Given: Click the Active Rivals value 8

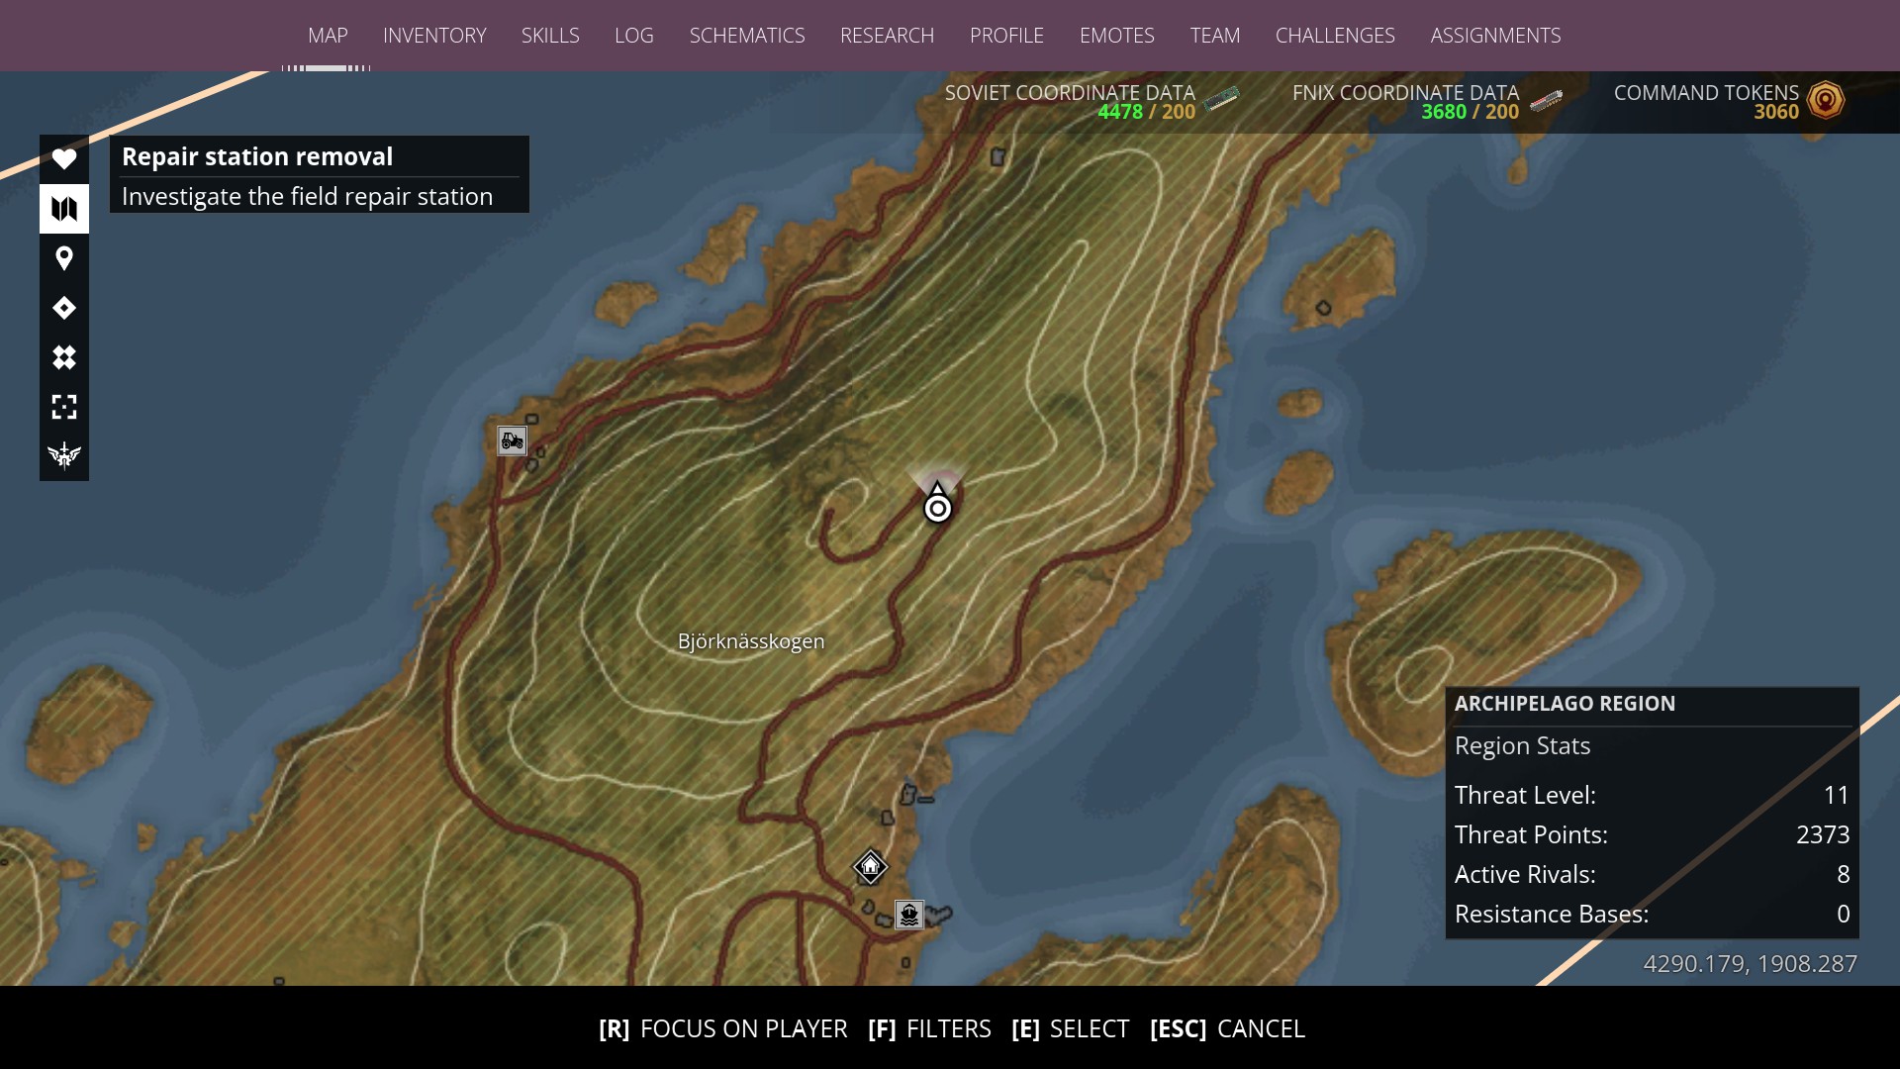Looking at the screenshot, I should pyautogui.click(x=1843, y=874).
